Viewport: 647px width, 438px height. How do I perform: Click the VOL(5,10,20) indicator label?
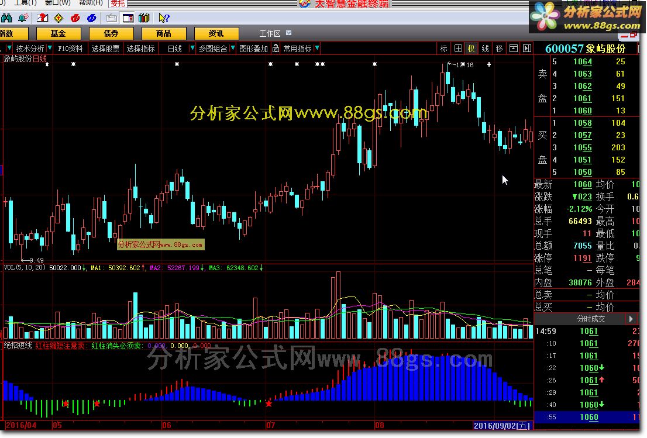click(x=25, y=268)
